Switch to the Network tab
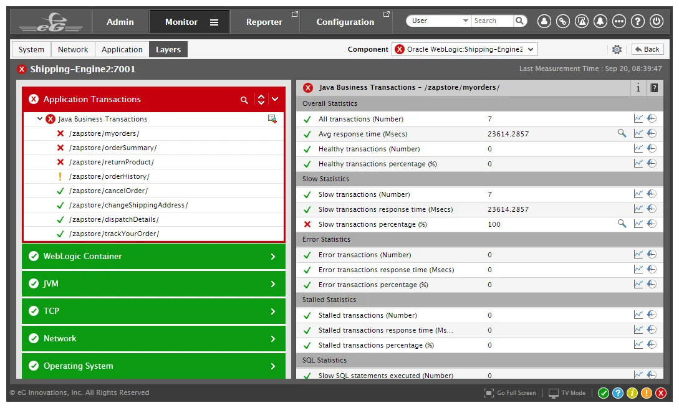Image resolution: width=679 pixels, height=408 pixels. click(73, 49)
